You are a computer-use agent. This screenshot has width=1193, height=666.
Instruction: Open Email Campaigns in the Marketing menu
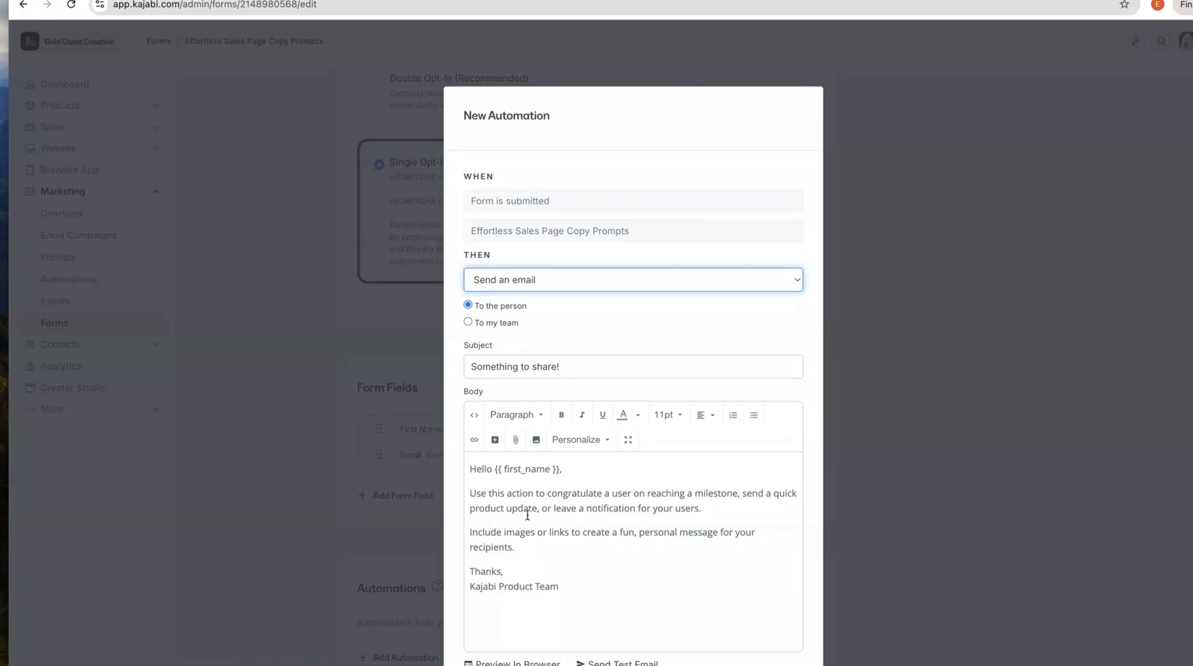78,235
